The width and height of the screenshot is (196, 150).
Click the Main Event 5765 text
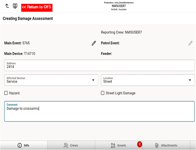pyautogui.click(x=17, y=43)
